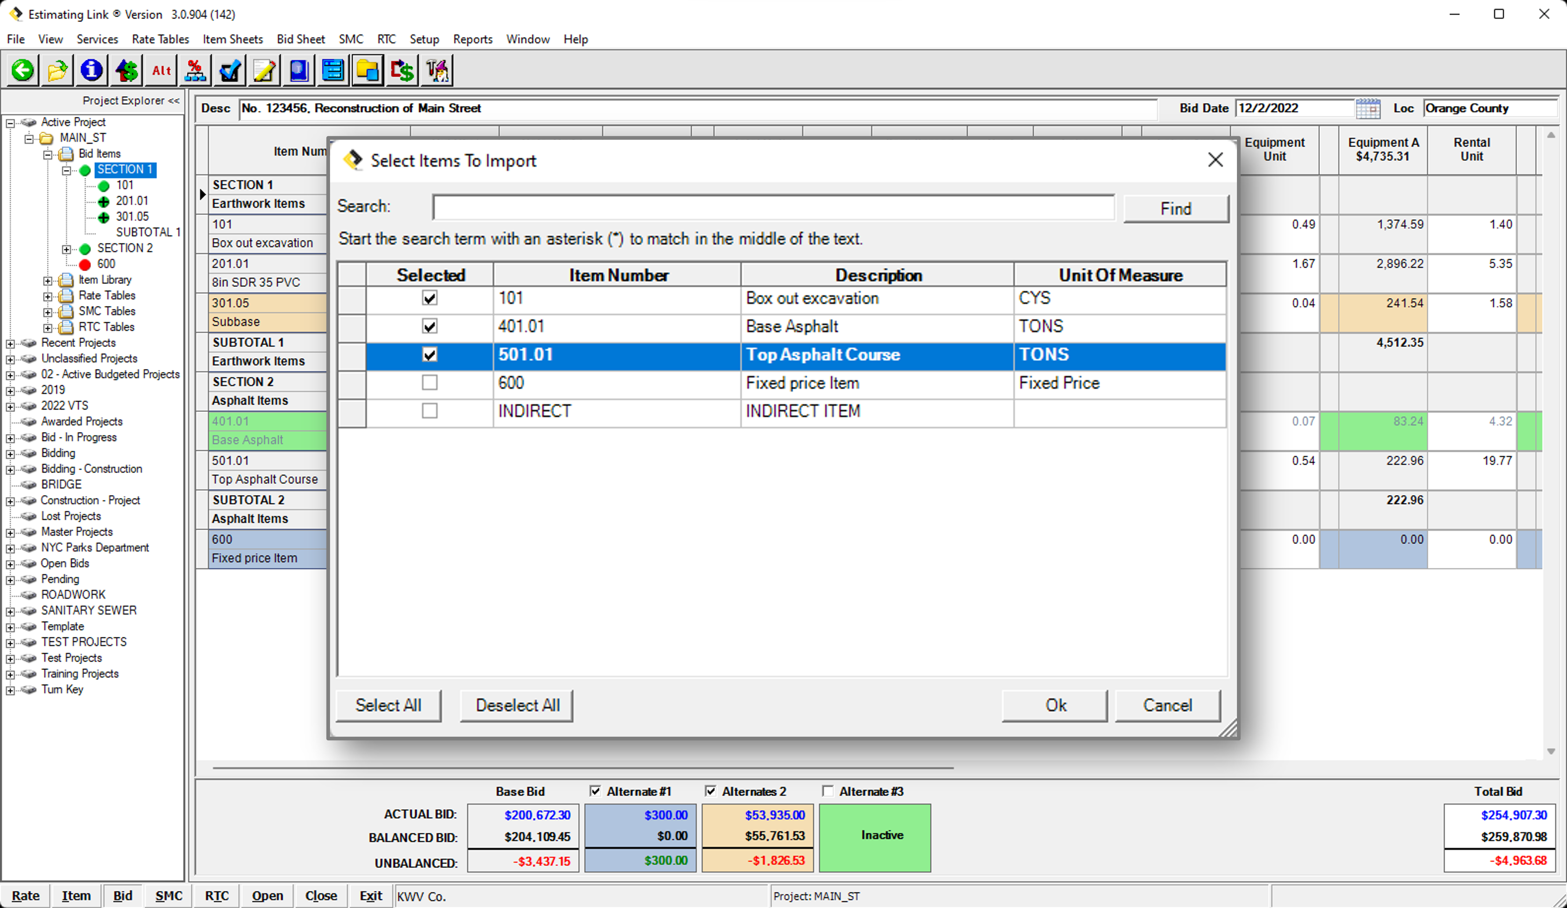Select the percent hierarchy toolbar icon
This screenshot has height=908, width=1567.
(x=195, y=70)
